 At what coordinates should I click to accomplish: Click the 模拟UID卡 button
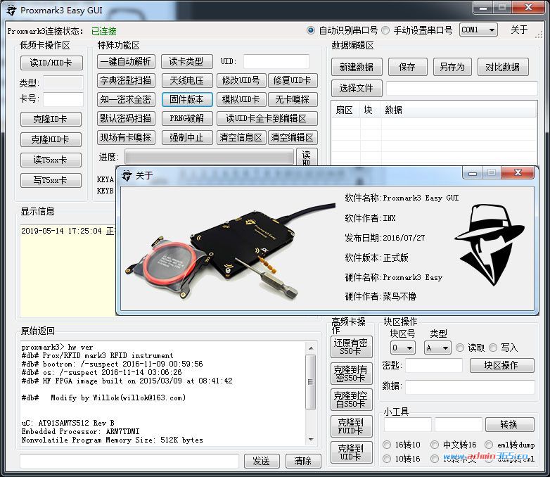pos(241,99)
